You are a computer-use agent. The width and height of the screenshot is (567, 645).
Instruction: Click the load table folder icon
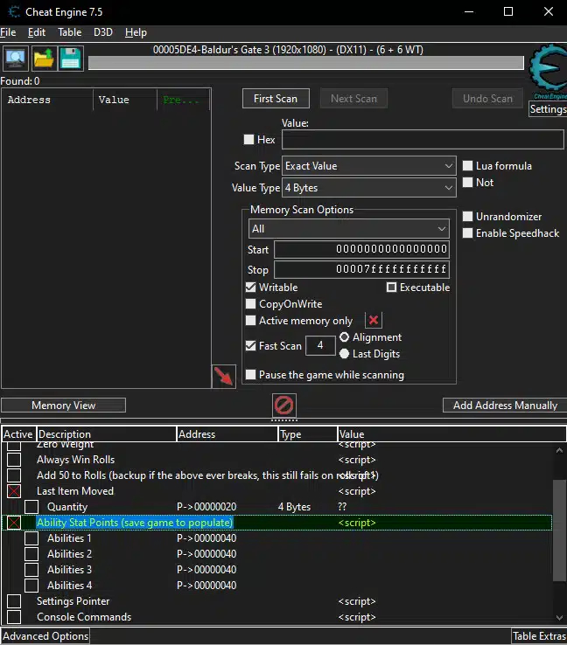click(x=44, y=59)
